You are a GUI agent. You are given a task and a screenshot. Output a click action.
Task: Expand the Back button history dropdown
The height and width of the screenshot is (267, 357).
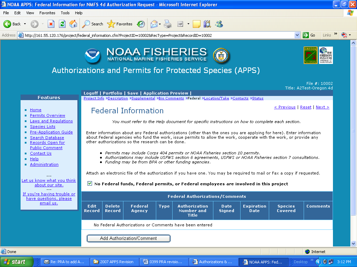pos(25,24)
